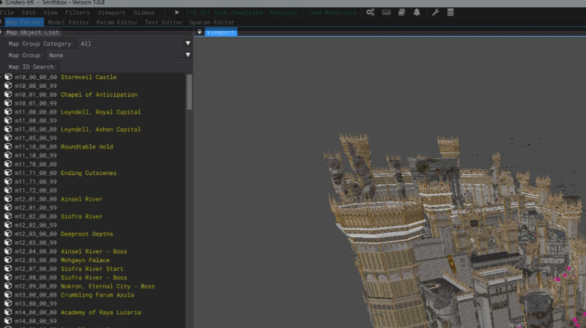The height and width of the screenshot is (328, 586).
Task: Switch to the Param Editor tab
Action: tap(117, 23)
